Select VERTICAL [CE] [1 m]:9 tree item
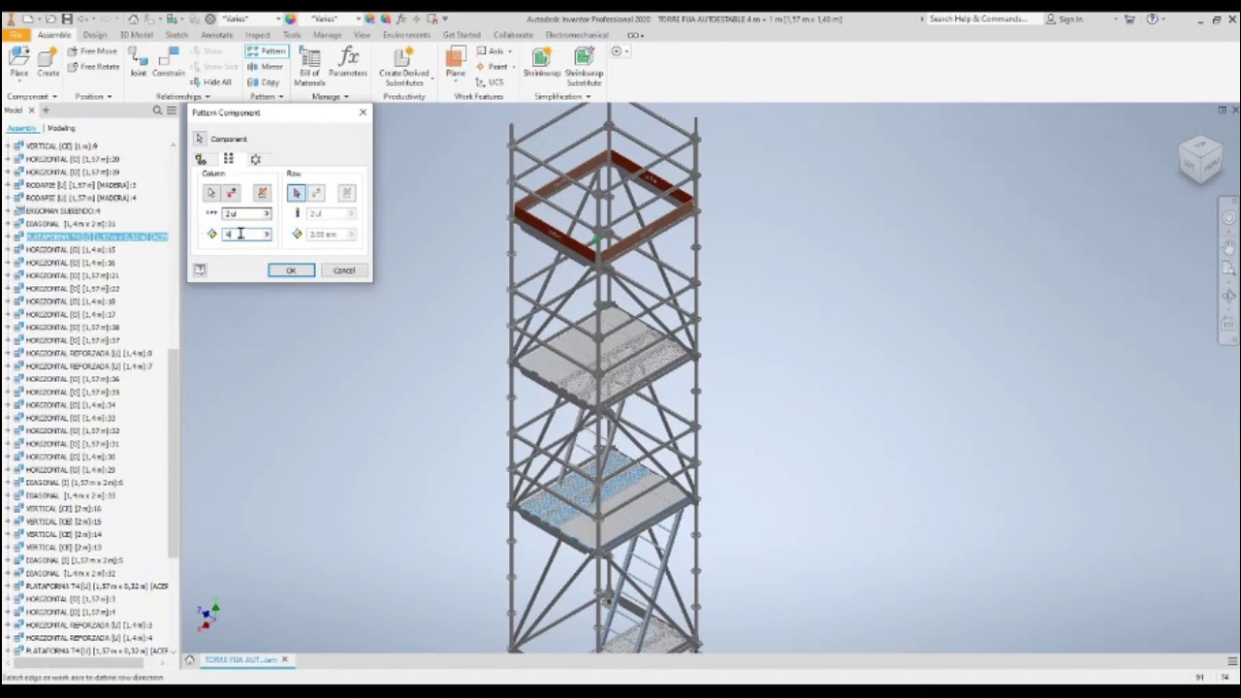 61,145
